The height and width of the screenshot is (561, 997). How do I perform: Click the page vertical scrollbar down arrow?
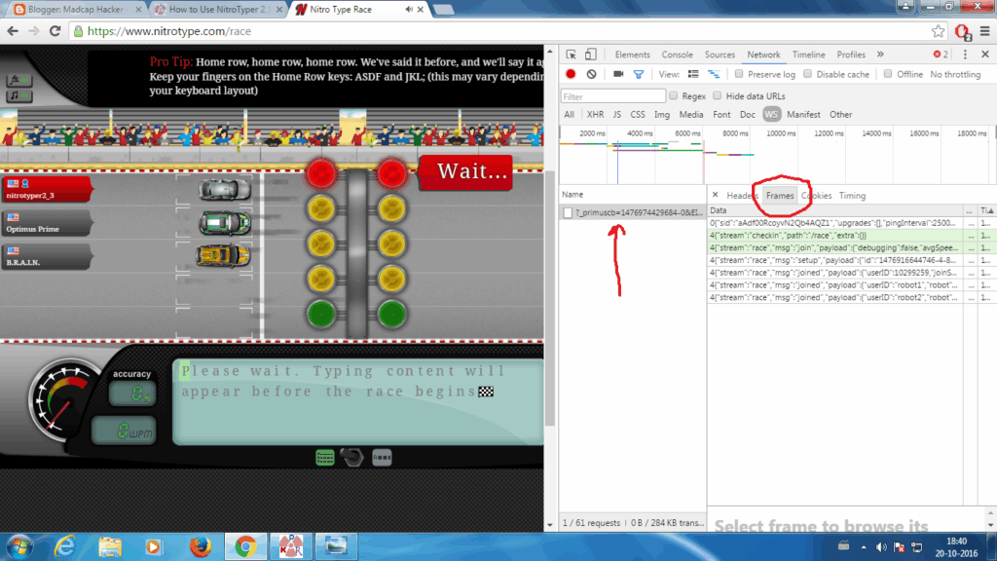550,525
